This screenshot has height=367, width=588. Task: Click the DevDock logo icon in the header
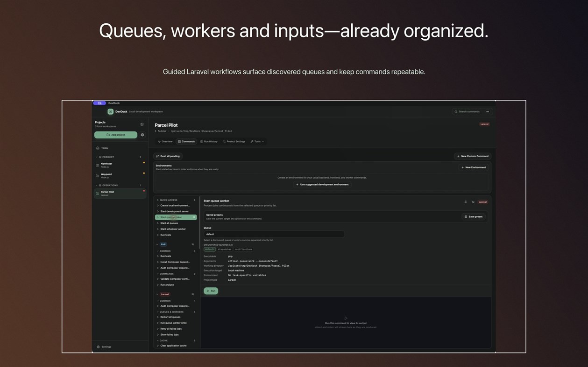click(x=110, y=111)
